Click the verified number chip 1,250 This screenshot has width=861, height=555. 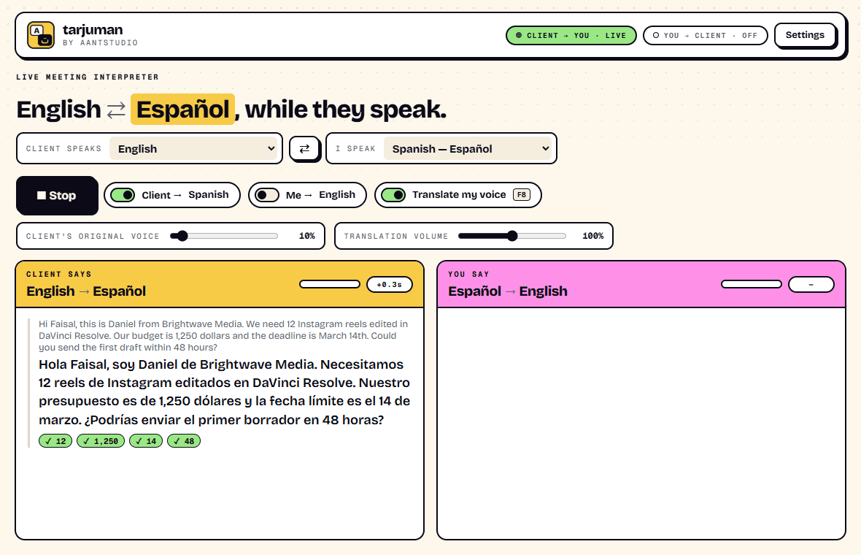pos(101,441)
